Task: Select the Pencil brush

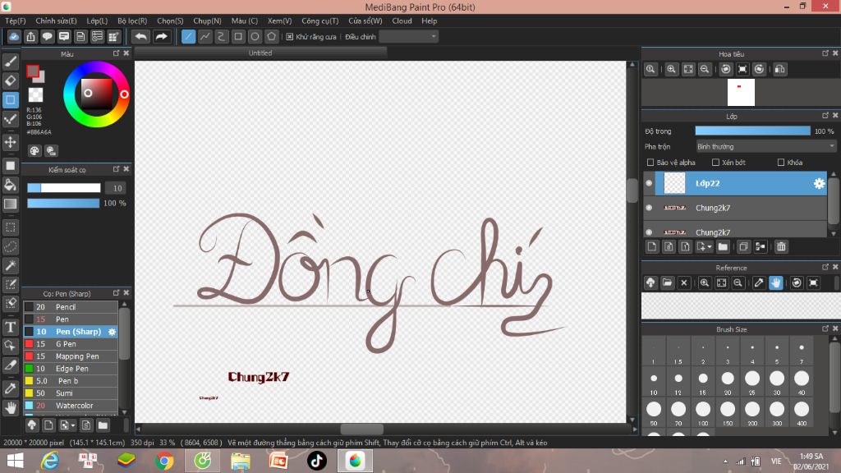Action: click(71, 307)
